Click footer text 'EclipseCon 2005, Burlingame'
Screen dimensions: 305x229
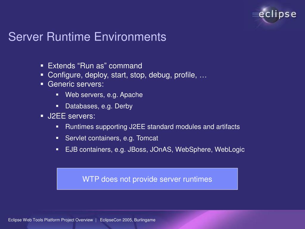point(127,220)
